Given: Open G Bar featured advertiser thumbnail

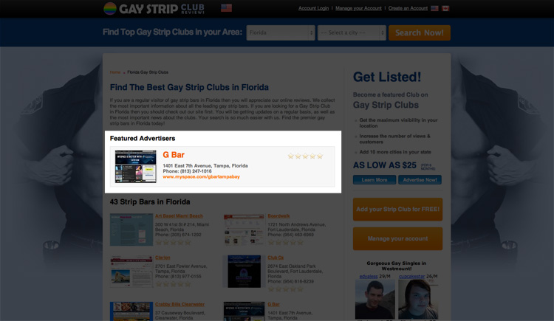Looking at the screenshot, I should click(136, 166).
